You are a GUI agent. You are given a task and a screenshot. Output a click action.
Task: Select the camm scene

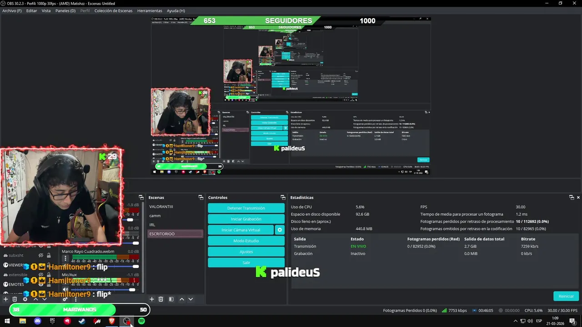point(176,215)
